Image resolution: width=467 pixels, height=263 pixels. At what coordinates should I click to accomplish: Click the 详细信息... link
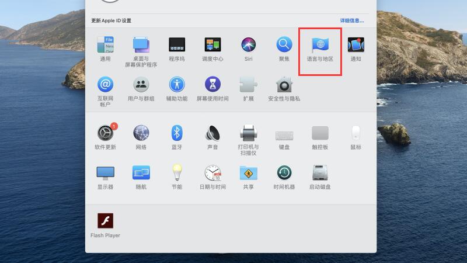352,20
